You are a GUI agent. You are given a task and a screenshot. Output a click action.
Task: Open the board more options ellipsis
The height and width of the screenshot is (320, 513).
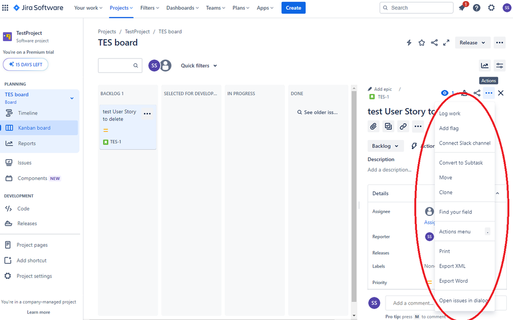(x=500, y=43)
